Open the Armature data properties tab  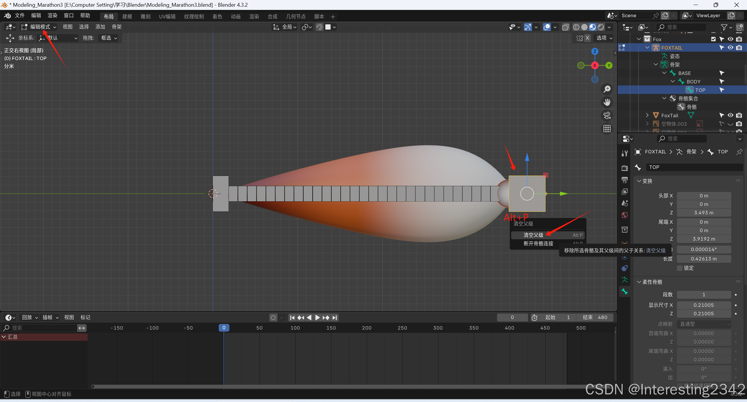point(625,280)
